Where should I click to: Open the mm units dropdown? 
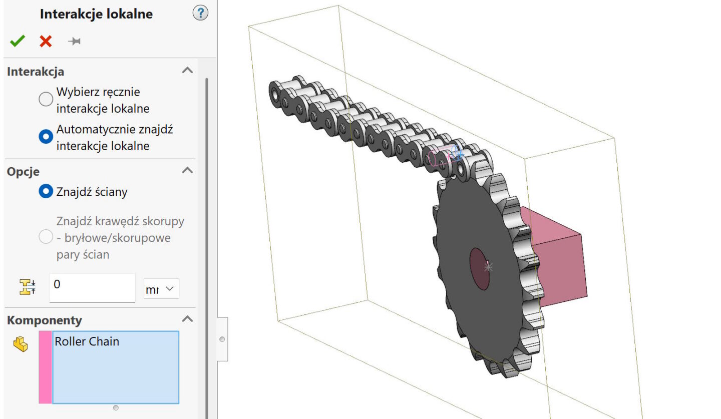pyautogui.click(x=161, y=289)
